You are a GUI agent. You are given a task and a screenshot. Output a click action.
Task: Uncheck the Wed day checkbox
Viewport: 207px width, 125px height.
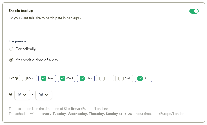pos(63,78)
